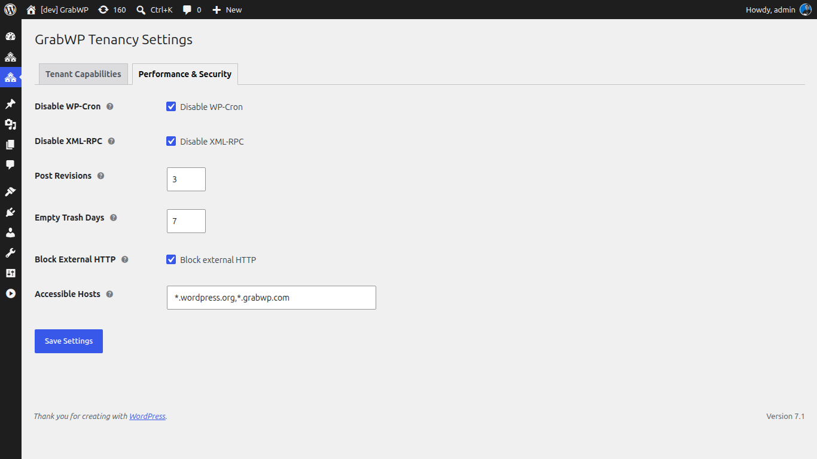The height and width of the screenshot is (459, 817).
Task: Click the "Version 7.1" footer text
Action: tap(785, 416)
